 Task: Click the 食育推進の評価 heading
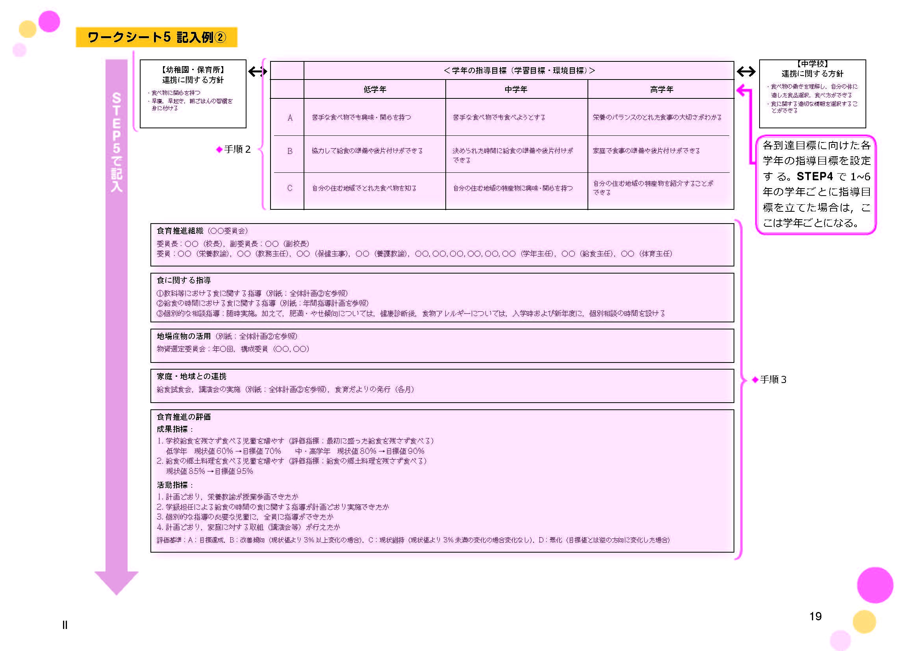click(x=183, y=417)
